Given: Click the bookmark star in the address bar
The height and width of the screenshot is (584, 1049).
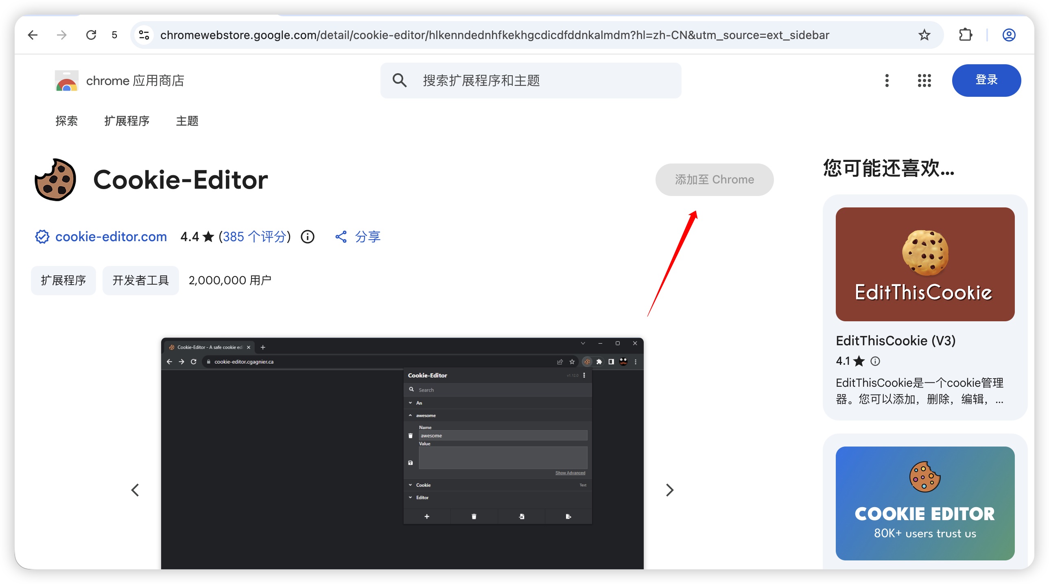Looking at the screenshot, I should (924, 35).
